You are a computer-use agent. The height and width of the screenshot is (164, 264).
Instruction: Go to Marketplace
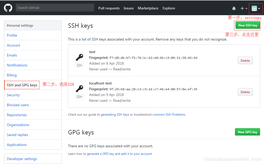[148, 8]
